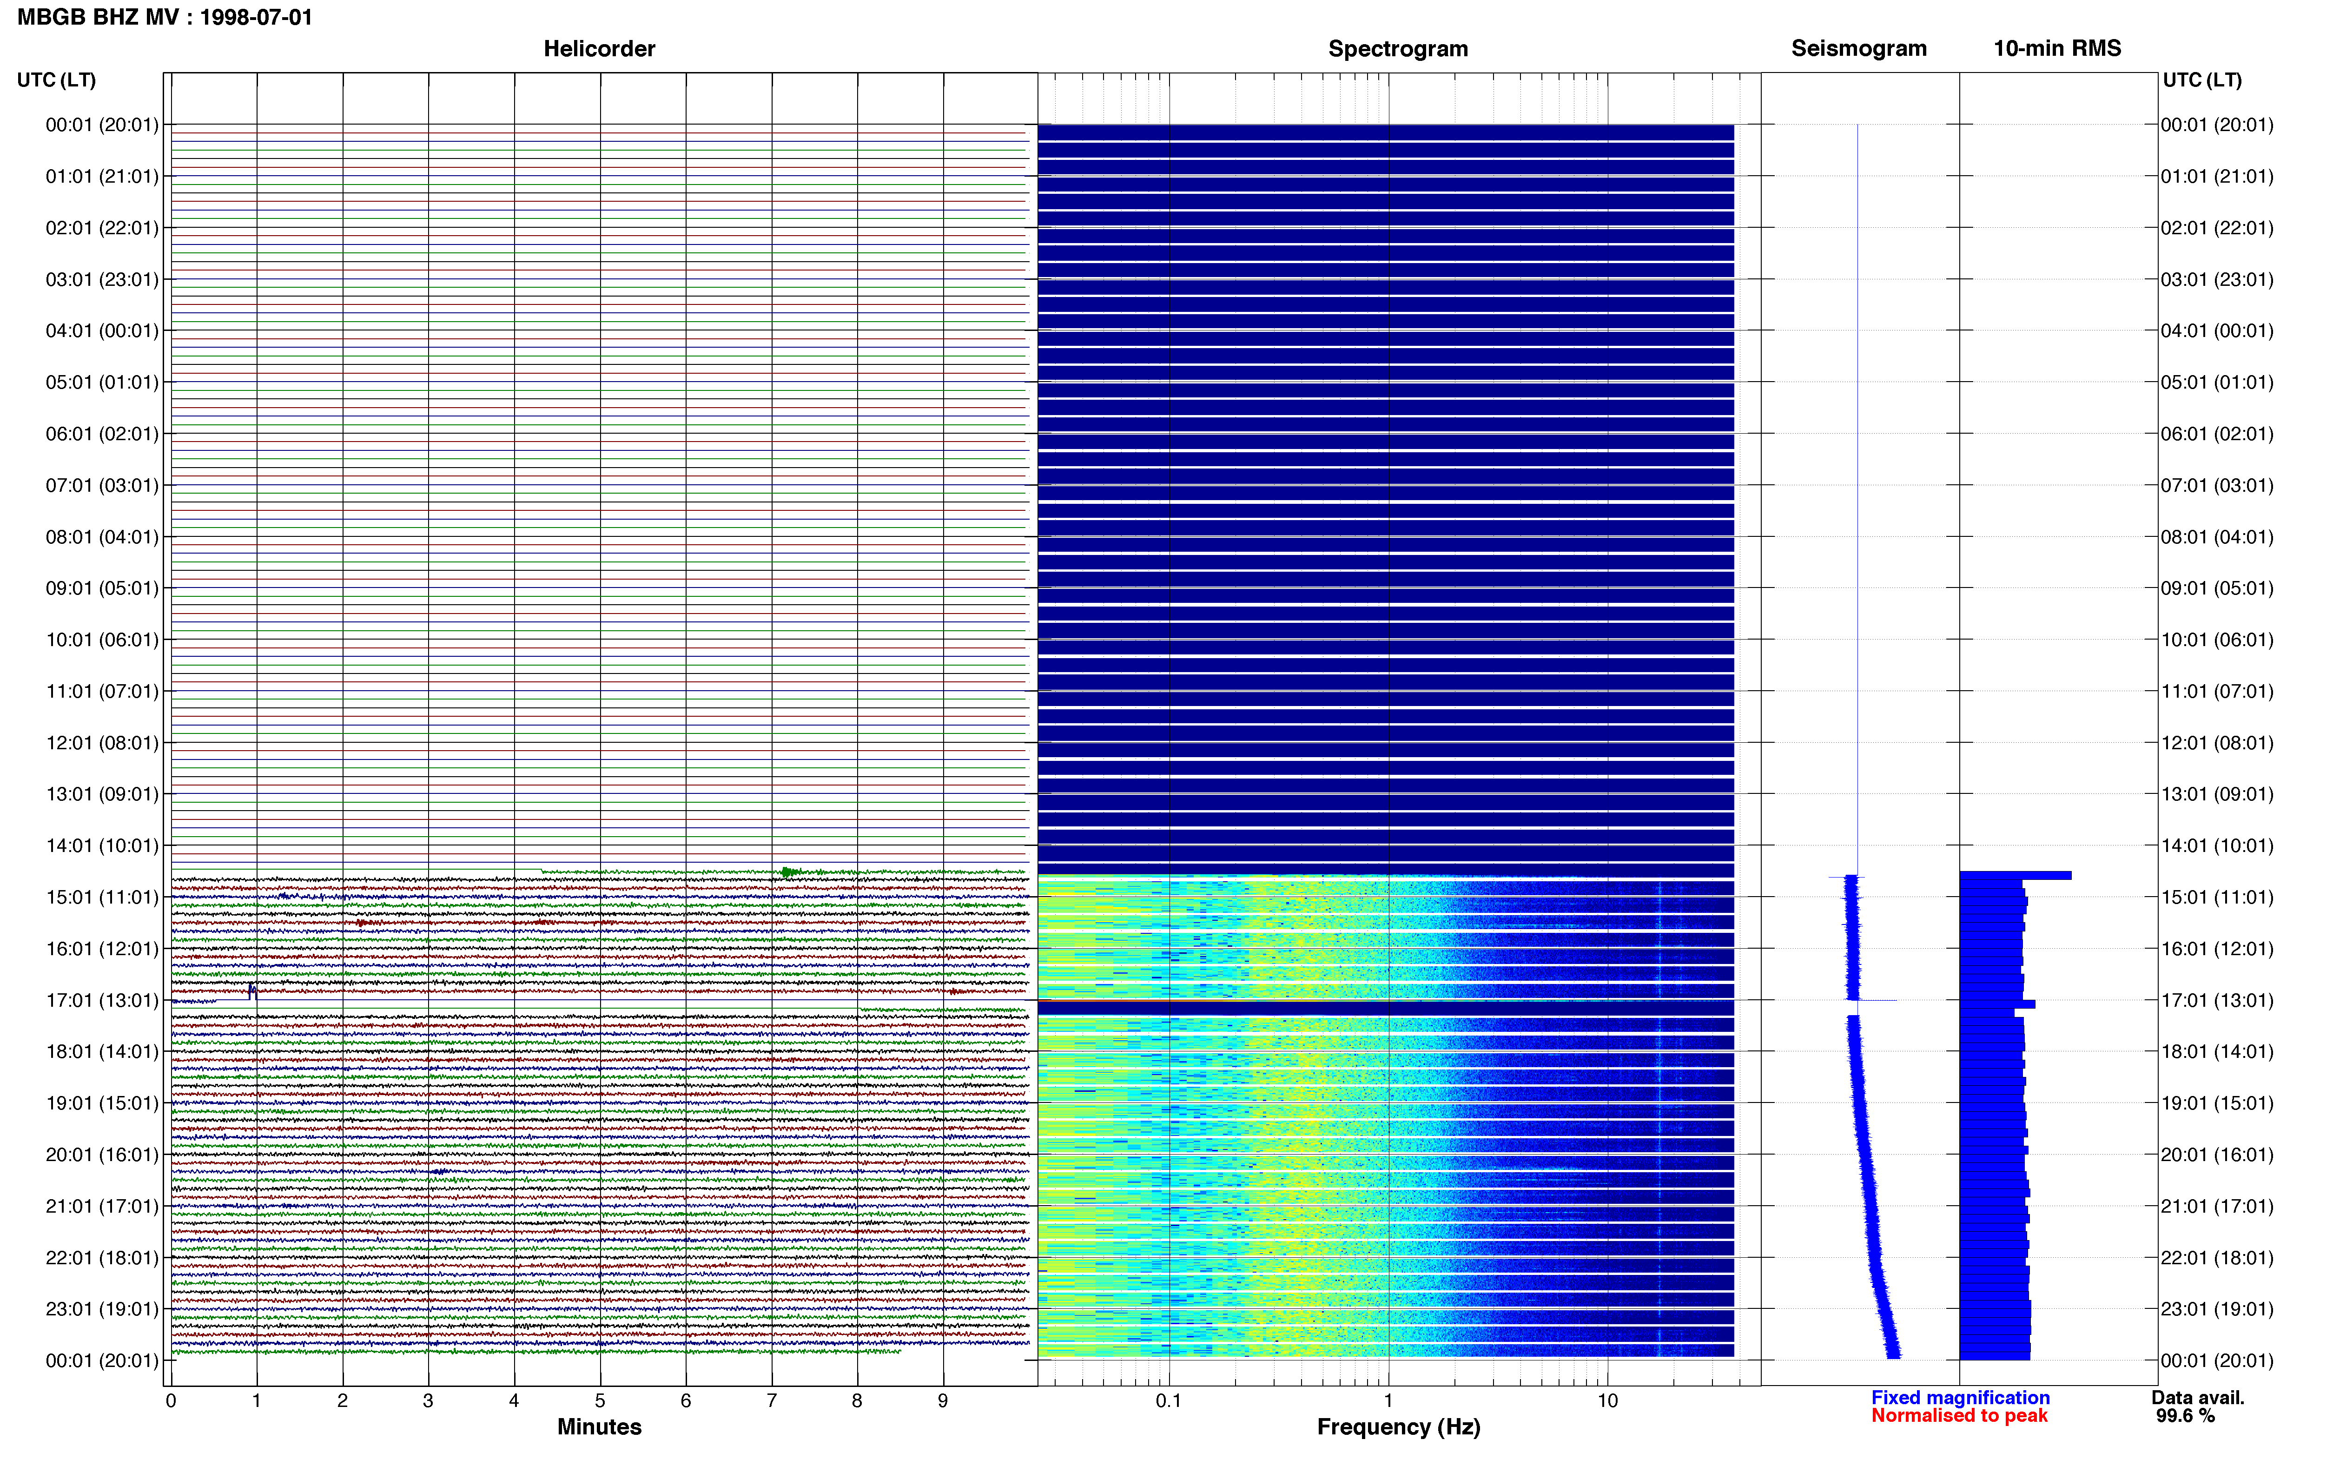The width and height of the screenshot is (2333, 1459).
Task: Click the Normalised to peak legend text
Action: coord(1959,1416)
